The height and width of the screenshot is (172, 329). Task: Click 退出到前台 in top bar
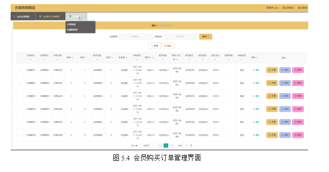point(288,8)
